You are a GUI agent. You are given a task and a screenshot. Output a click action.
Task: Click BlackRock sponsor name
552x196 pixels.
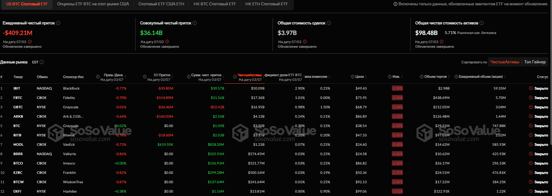pos(71,88)
